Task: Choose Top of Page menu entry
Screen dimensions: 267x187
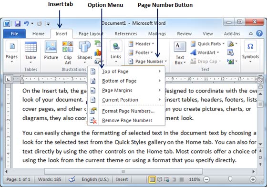Action: (126, 72)
